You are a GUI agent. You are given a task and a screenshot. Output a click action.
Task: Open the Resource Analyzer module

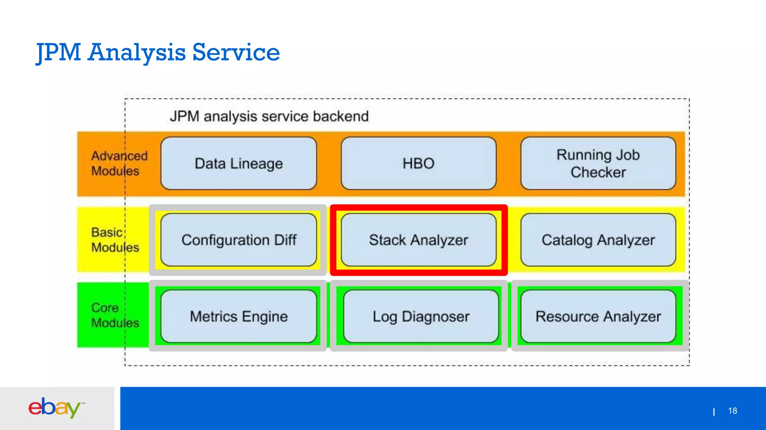point(598,317)
